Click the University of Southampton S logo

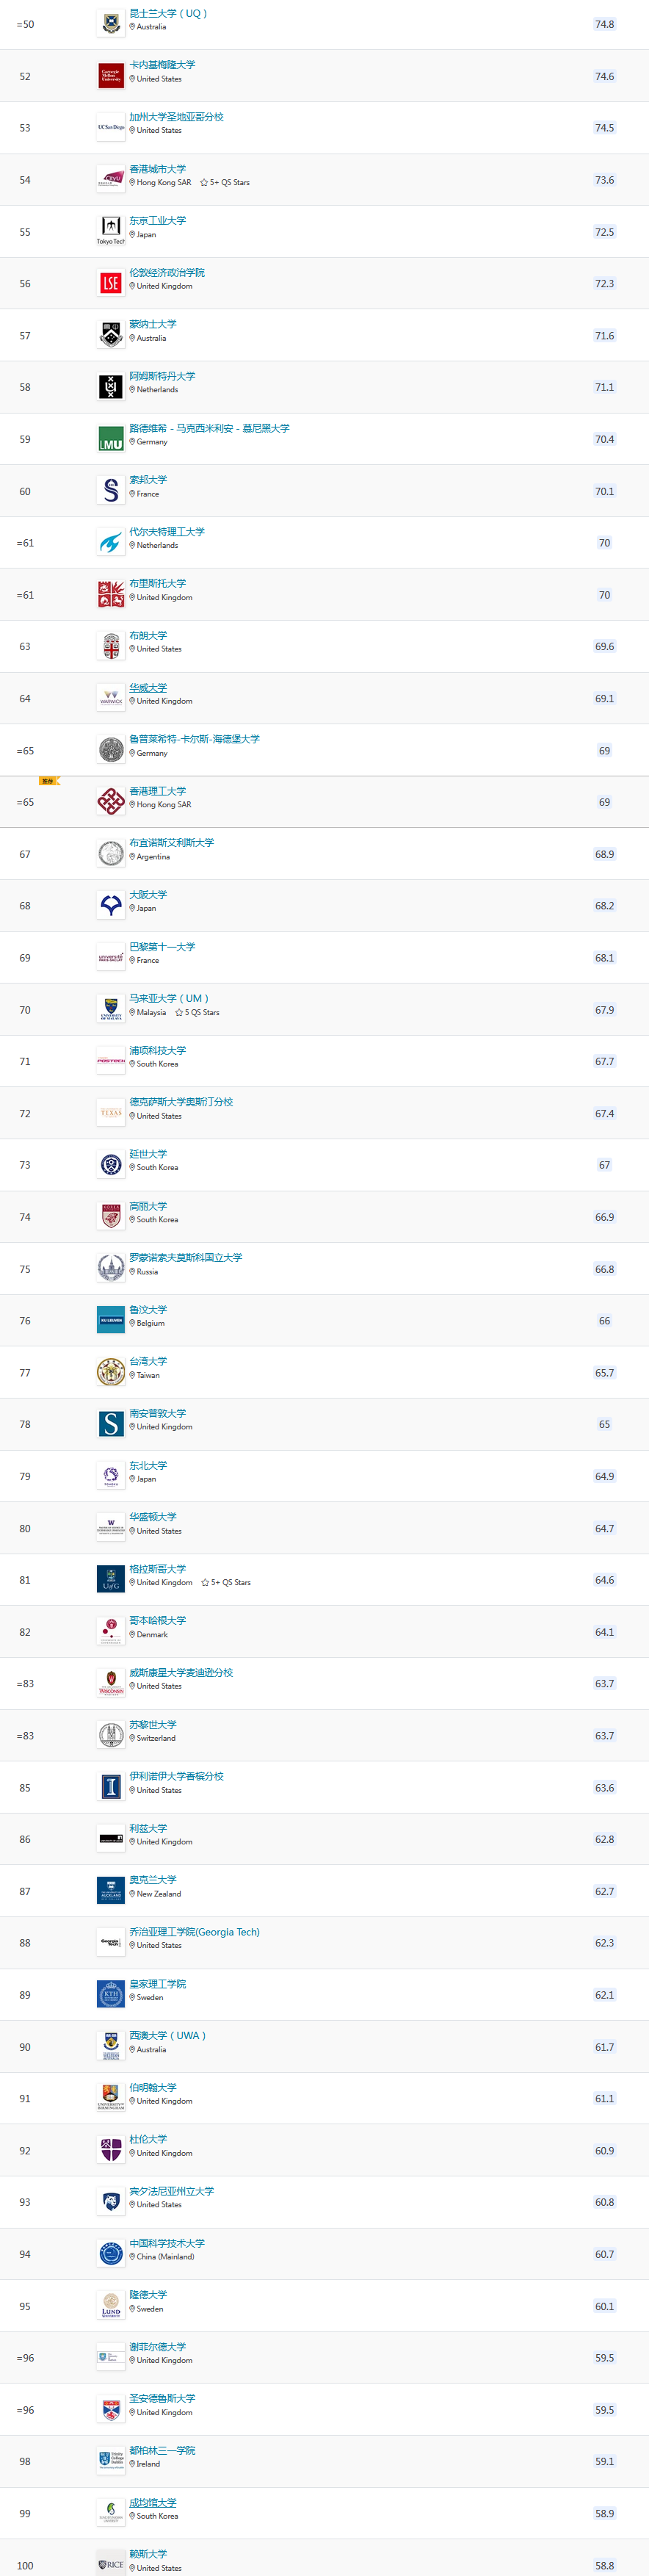pyautogui.click(x=111, y=1424)
